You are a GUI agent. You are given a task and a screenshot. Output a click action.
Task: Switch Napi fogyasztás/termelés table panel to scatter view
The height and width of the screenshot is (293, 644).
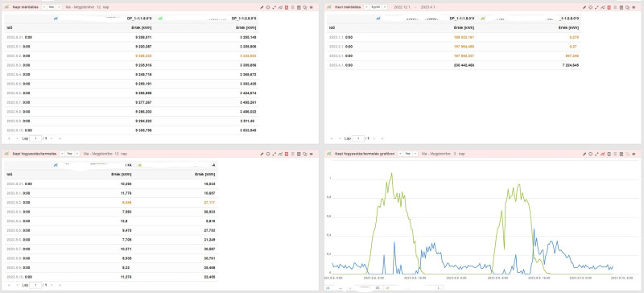(275, 154)
